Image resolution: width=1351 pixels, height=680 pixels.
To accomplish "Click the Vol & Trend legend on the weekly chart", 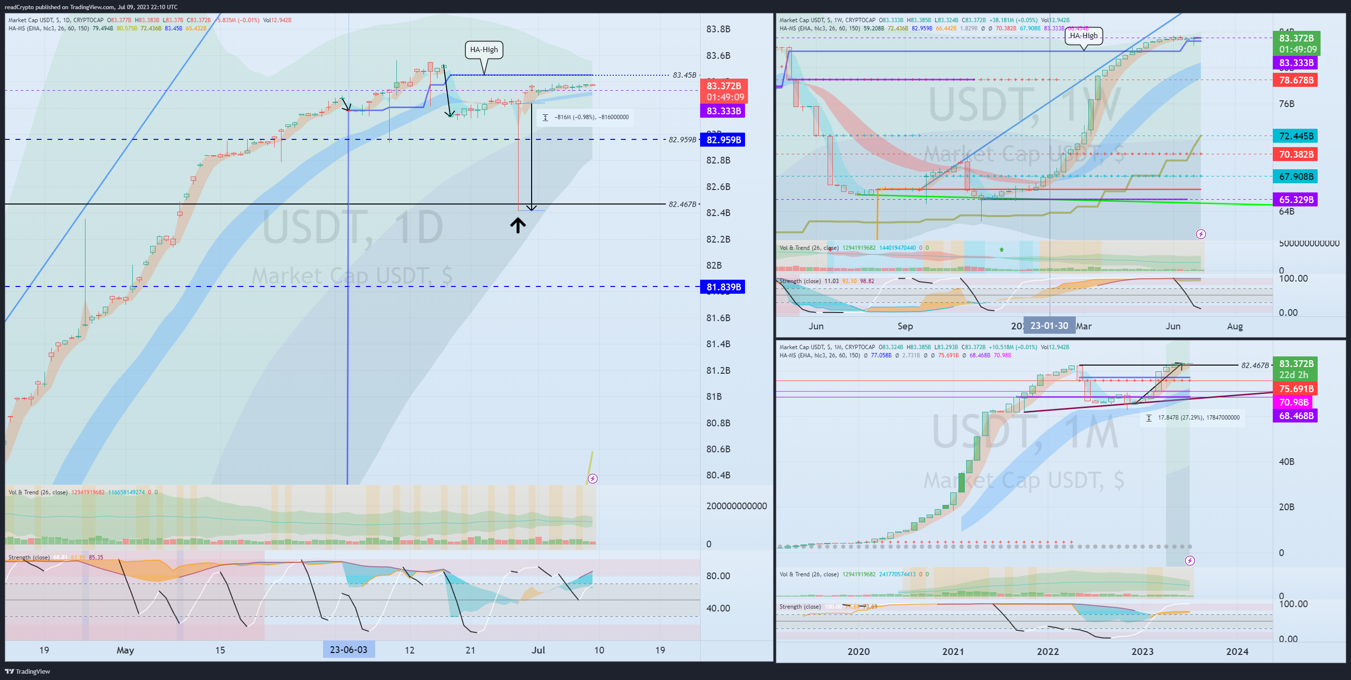I will [x=809, y=248].
